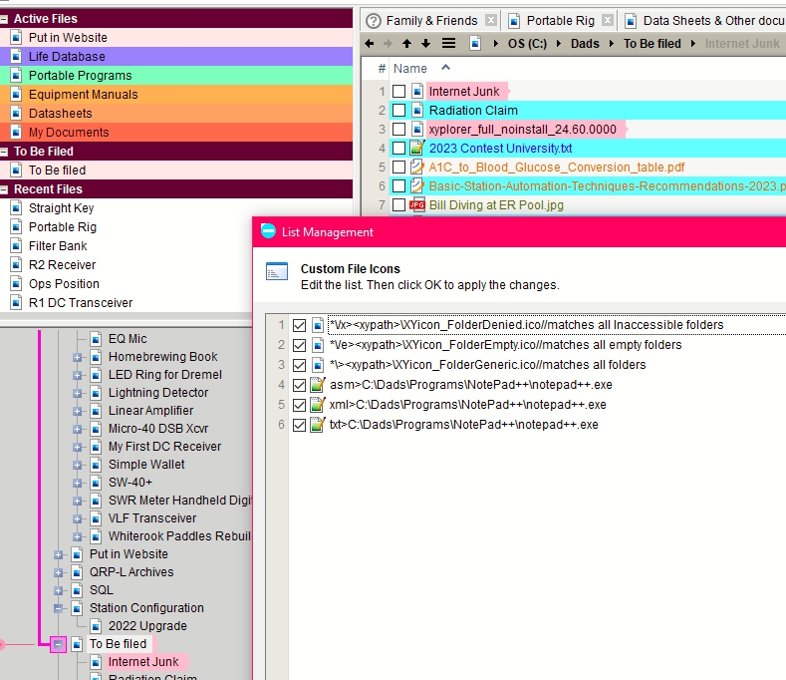Screen dimensions: 786x680
Task: Expand the Homebrewing Book tree node
Action: pos(77,357)
